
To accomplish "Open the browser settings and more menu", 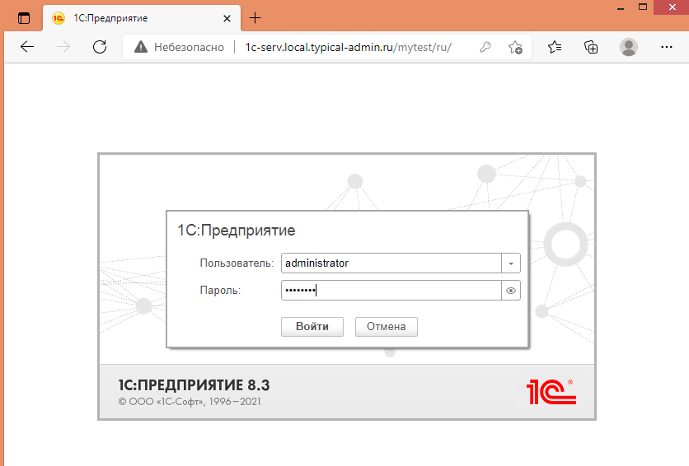I will click(667, 47).
